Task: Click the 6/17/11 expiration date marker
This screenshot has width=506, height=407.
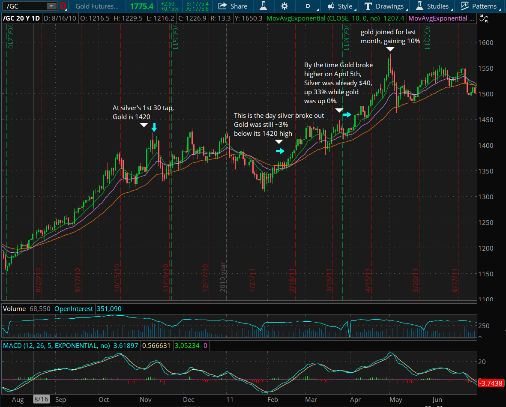Action: point(455,280)
